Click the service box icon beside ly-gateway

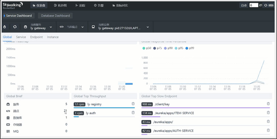25,27
